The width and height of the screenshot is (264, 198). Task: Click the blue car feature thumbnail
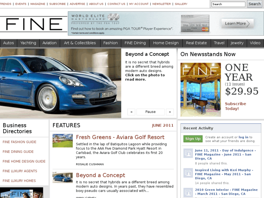(62, 177)
